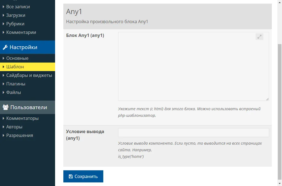Click the wrench icon beside Настройки

click(x=5, y=47)
